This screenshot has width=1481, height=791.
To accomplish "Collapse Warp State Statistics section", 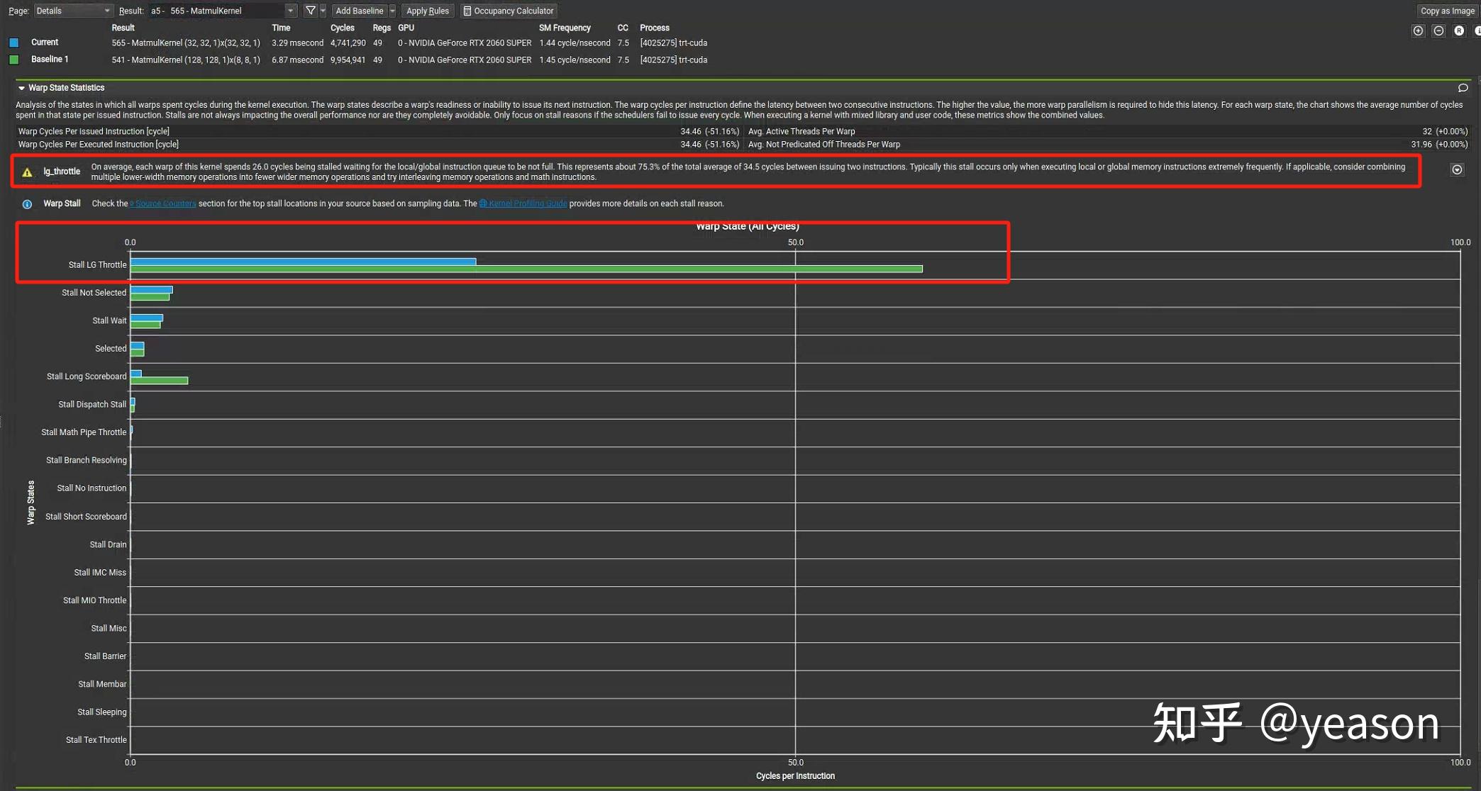I will pos(21,88).
